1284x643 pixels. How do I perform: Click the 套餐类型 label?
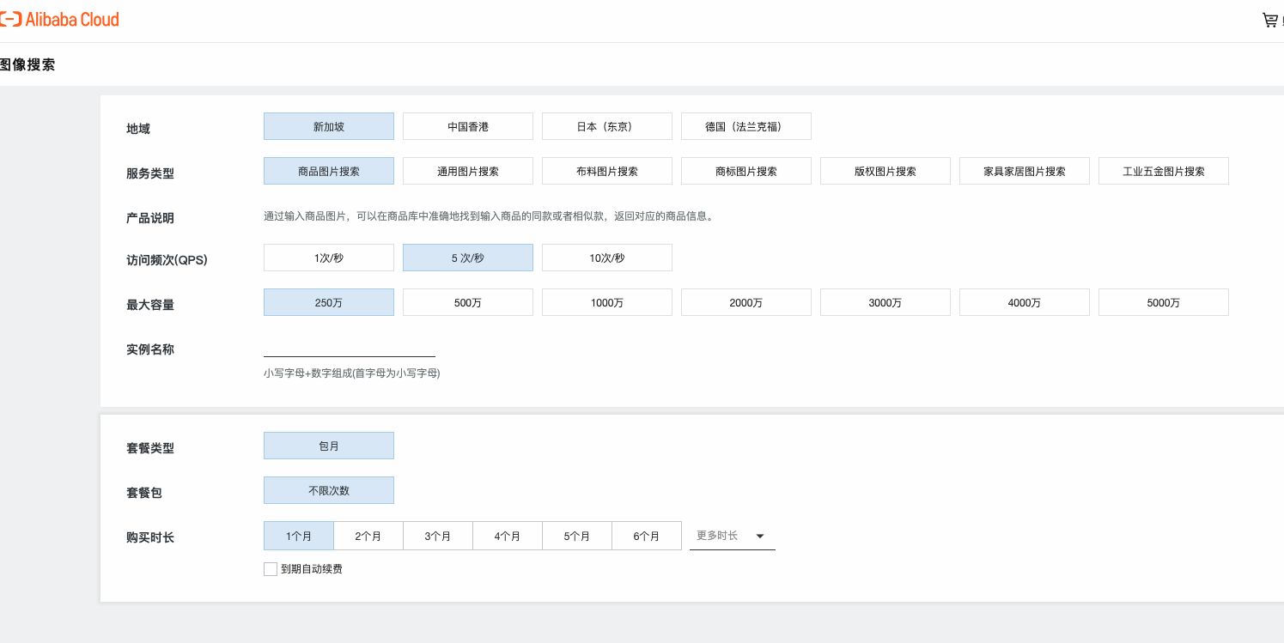coord(150,448)
